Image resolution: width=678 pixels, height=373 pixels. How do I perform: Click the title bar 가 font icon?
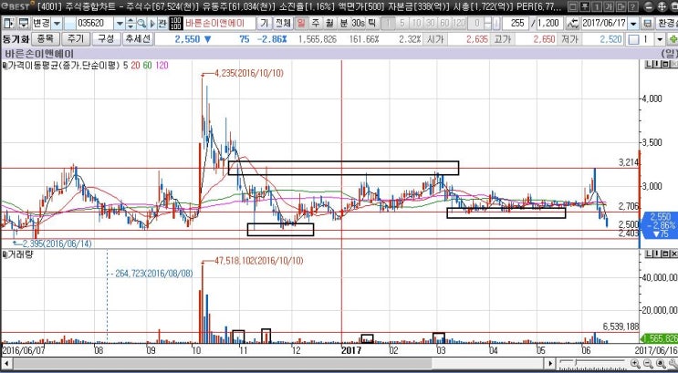tap(609, 6)
